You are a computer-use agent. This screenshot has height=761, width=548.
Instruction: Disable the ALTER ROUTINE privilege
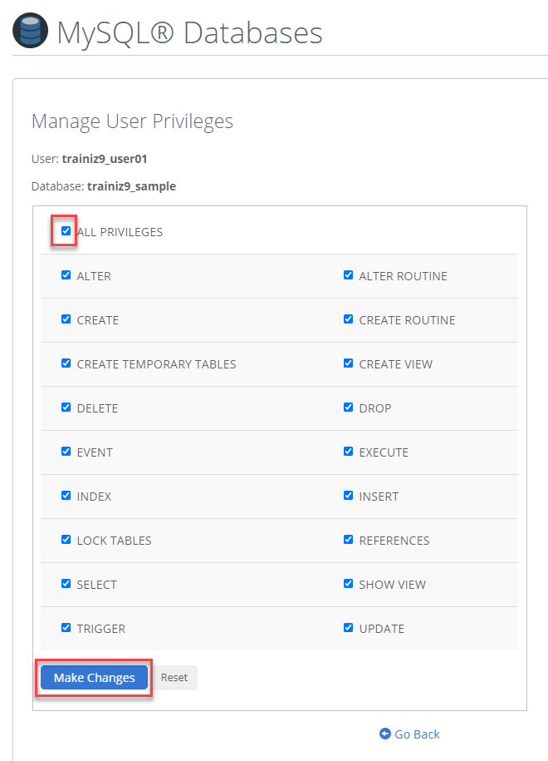click(x=348, y=274)
